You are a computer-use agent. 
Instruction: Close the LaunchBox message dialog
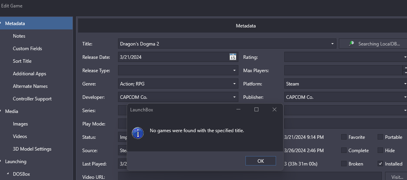click(274, 110)
